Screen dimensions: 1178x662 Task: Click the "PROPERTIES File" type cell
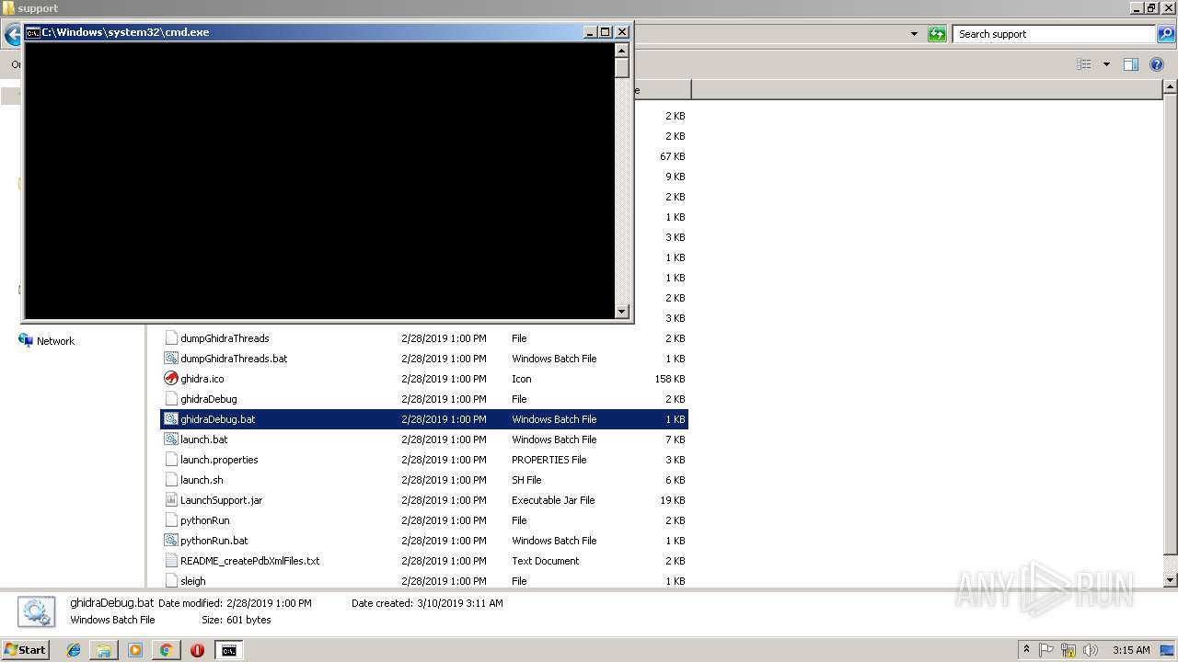point(549,460)
